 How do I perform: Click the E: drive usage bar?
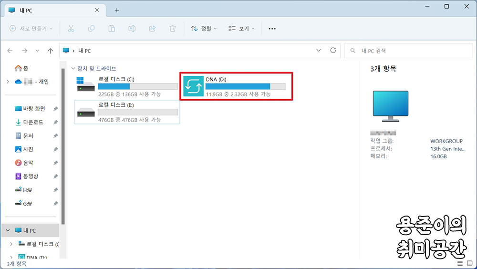[x=138, y=112]
